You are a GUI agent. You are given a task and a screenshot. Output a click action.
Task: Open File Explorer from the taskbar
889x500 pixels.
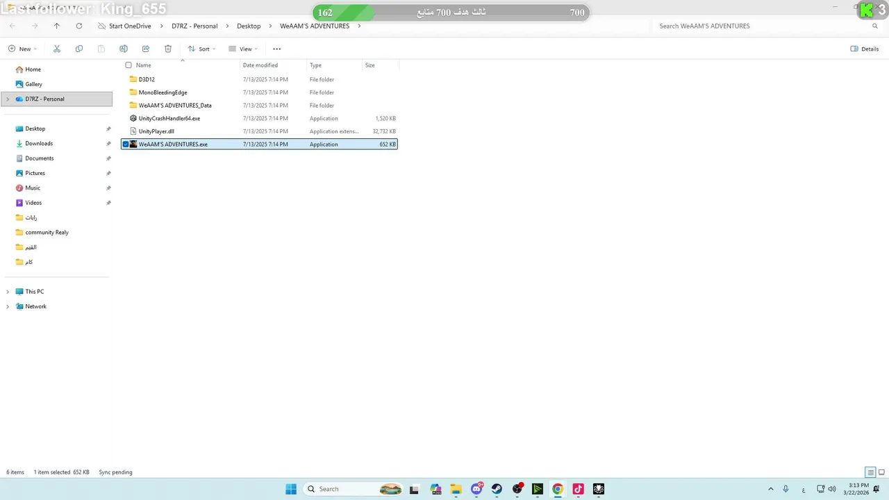point(456,489)
